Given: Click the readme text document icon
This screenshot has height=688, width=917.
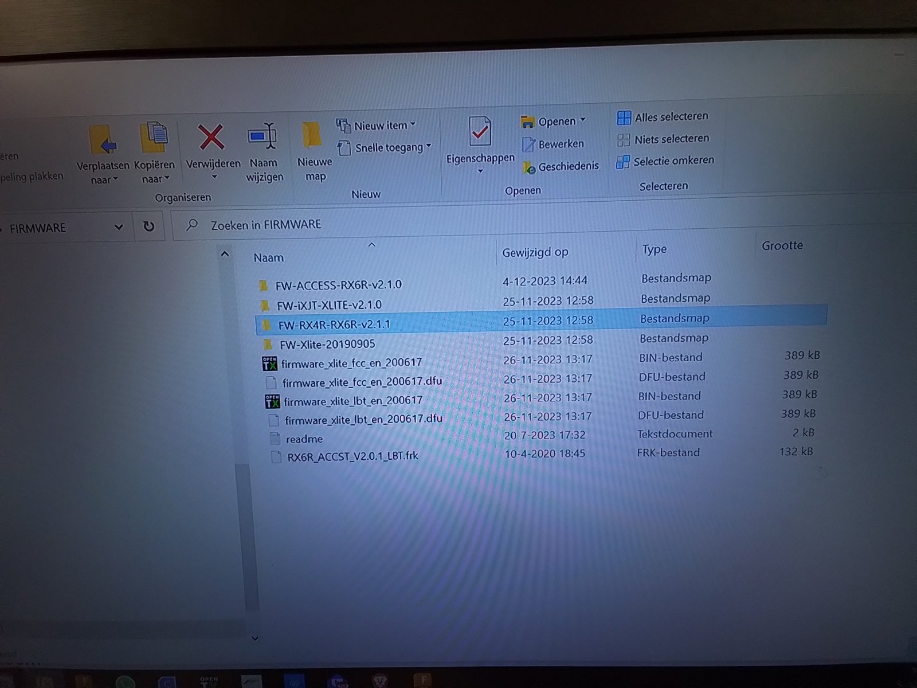Looking at the screenshot, I should click(275, 439).
